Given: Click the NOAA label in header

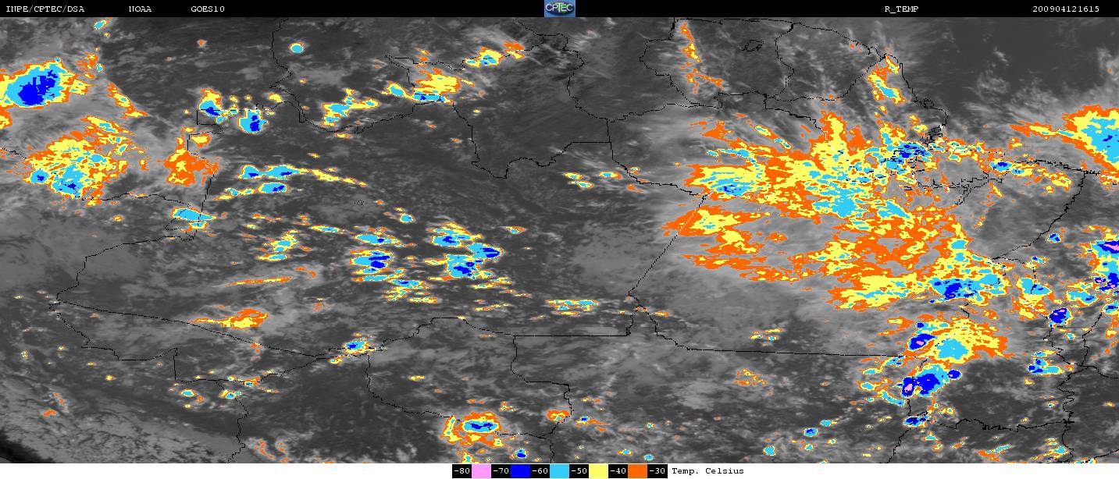Looking at the screenshot, I should 140,9.
